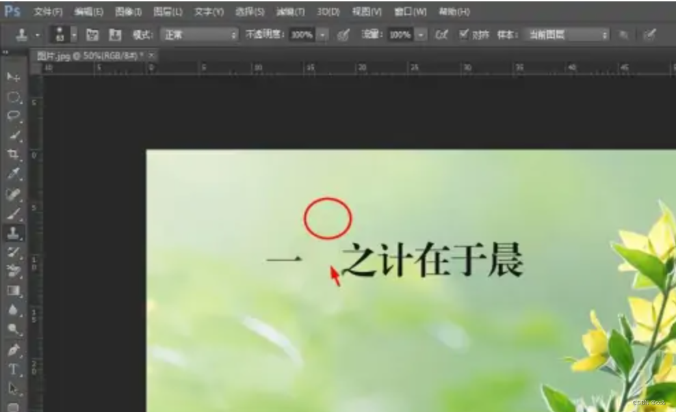
Task: Open the 滤镜(T) menu
Action: 290,12
